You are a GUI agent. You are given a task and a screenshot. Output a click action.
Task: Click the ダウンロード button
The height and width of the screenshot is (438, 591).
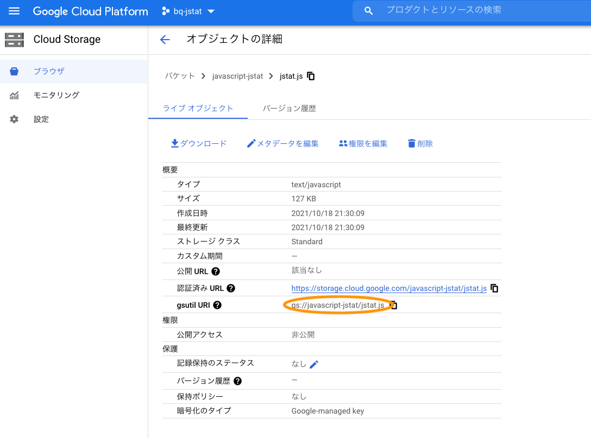[x=199, y=143]
